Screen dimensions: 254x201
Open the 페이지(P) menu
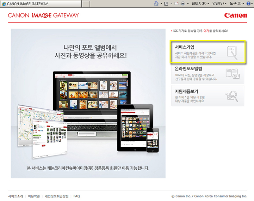(200, 4)
